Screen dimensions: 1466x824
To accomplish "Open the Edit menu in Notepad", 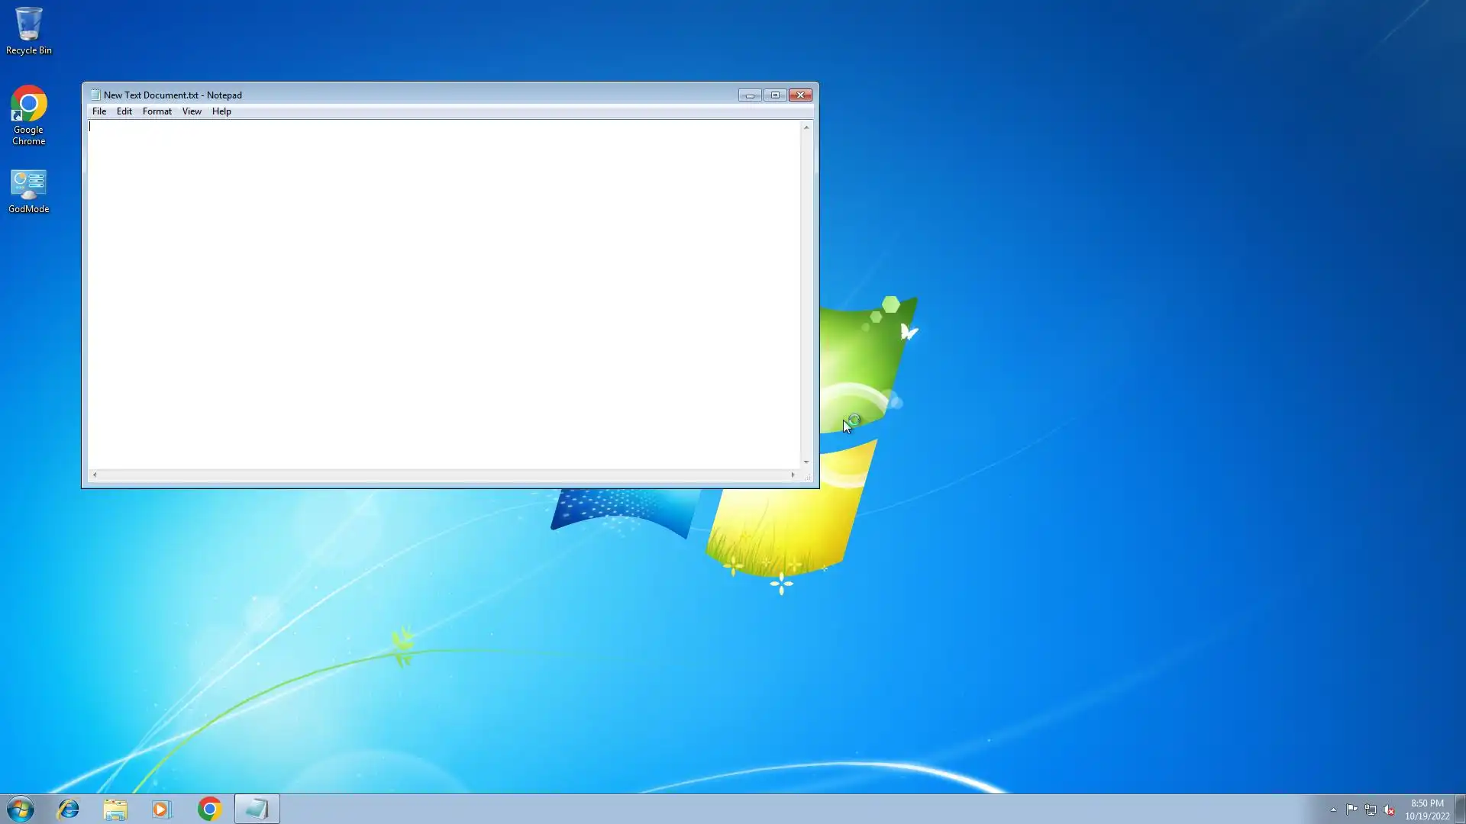I will coord(124,111).
